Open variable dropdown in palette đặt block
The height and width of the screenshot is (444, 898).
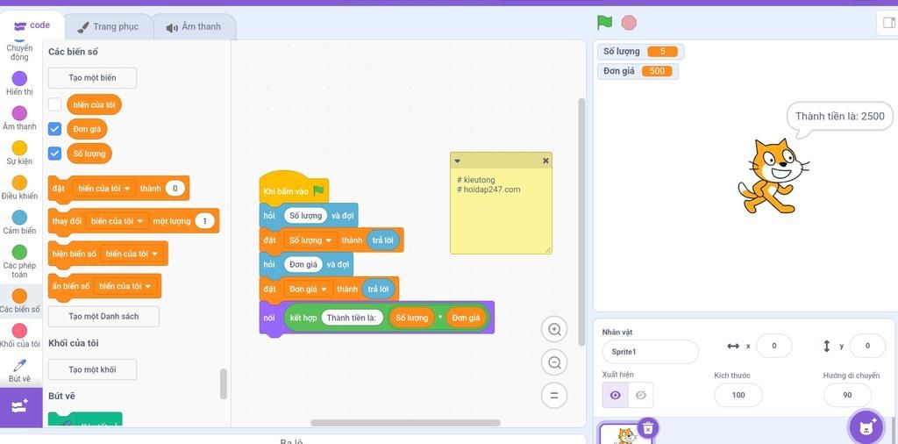(x=104, y=188)
